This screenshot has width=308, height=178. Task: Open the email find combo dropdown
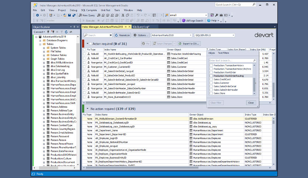pyautogui.click(x=206, y=15)
